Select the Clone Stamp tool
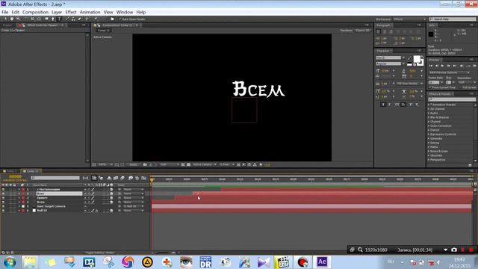 (73, 19)
